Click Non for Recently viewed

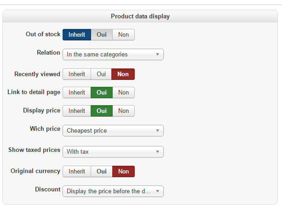point(123,74)
